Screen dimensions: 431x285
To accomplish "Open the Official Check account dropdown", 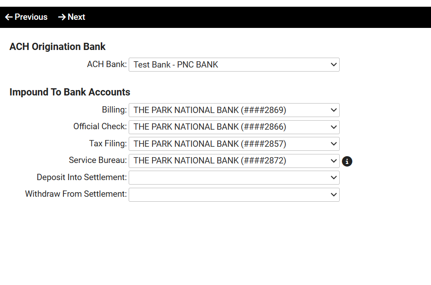I will 234,127.
